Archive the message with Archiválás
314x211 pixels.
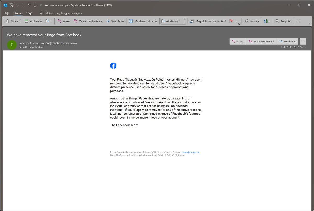pos(33,21)
